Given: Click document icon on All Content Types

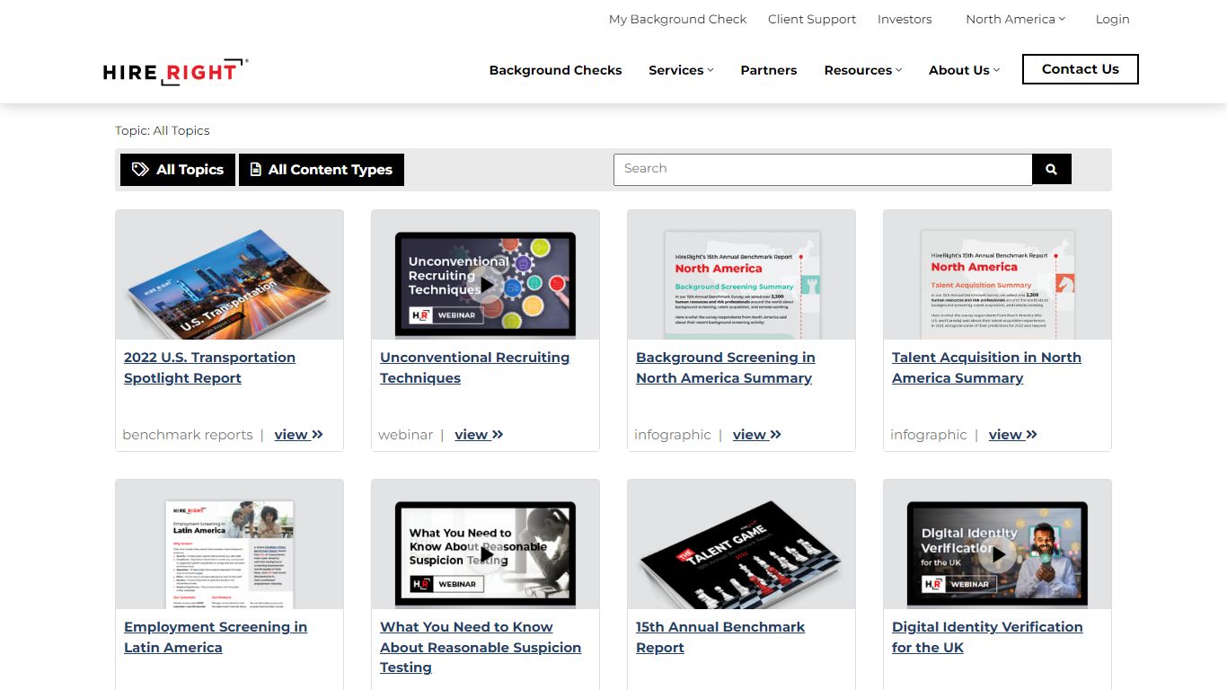Looking at the screenshot, I should click(x=256, y=170).
